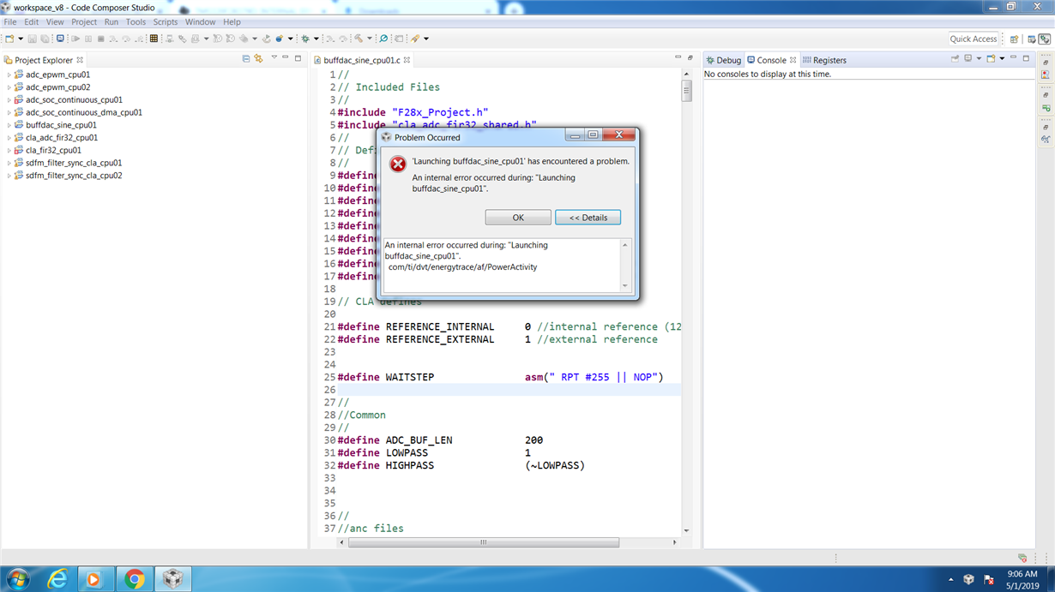Switch to the Debug tab
Viewport: 1055px width, 592px height.
pyautogui.click(x=723, y=60)
